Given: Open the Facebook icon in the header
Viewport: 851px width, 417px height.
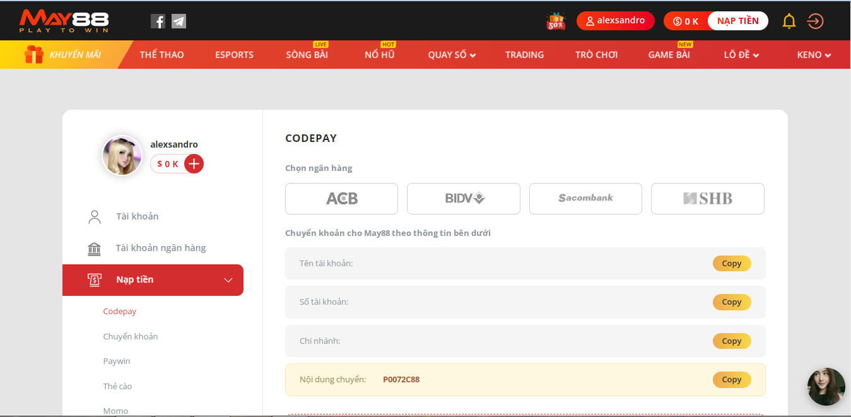Looking at the screenshot, I should pyautogui.click(x=158, y=20).
